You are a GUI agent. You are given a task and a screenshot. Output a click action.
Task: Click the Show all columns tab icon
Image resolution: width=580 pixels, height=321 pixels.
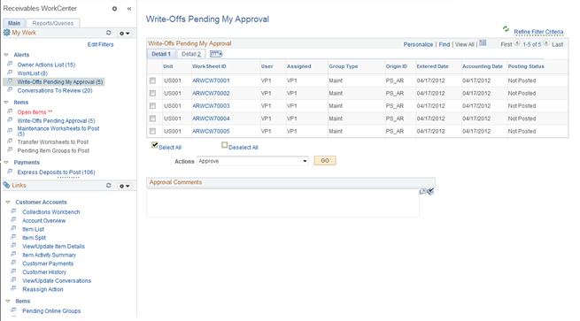216,54
